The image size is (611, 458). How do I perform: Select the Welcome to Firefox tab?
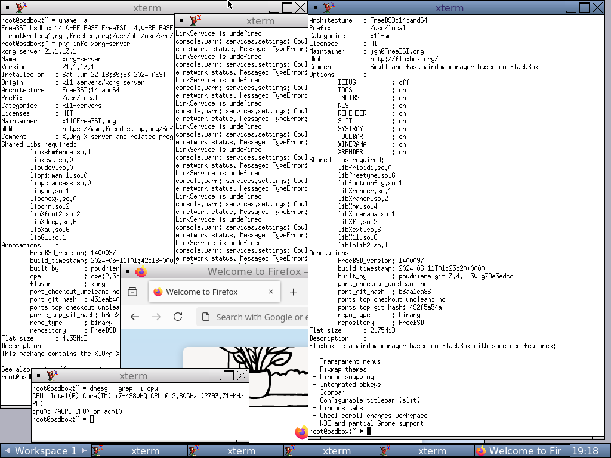(214, 292)
